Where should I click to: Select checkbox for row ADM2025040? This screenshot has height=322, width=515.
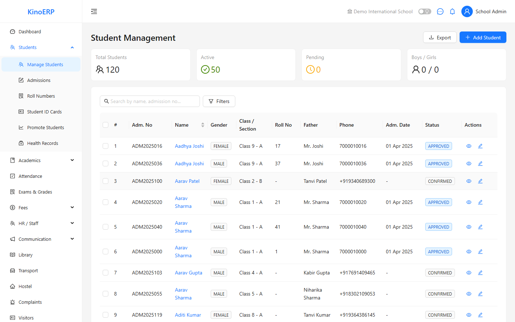click(x=106, y=227)
